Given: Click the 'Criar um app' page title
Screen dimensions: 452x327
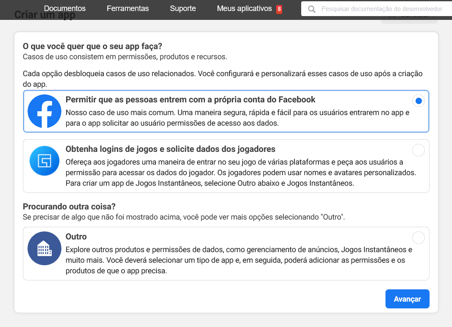Looking at the screenshot, I should pyautogui.click(x=44, y=15).
